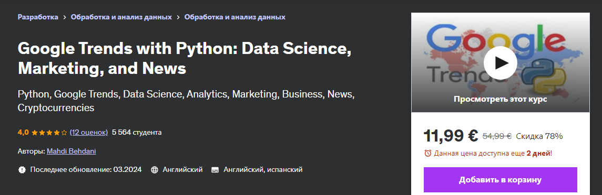Click the crossed-out 54,99 € original price
This screenshot has width=602, height=195.
pyautogui.click(x=497, y=136)
